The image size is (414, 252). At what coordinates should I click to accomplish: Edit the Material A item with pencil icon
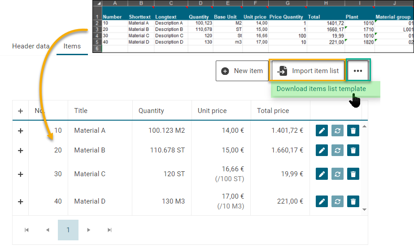point(322,130)
